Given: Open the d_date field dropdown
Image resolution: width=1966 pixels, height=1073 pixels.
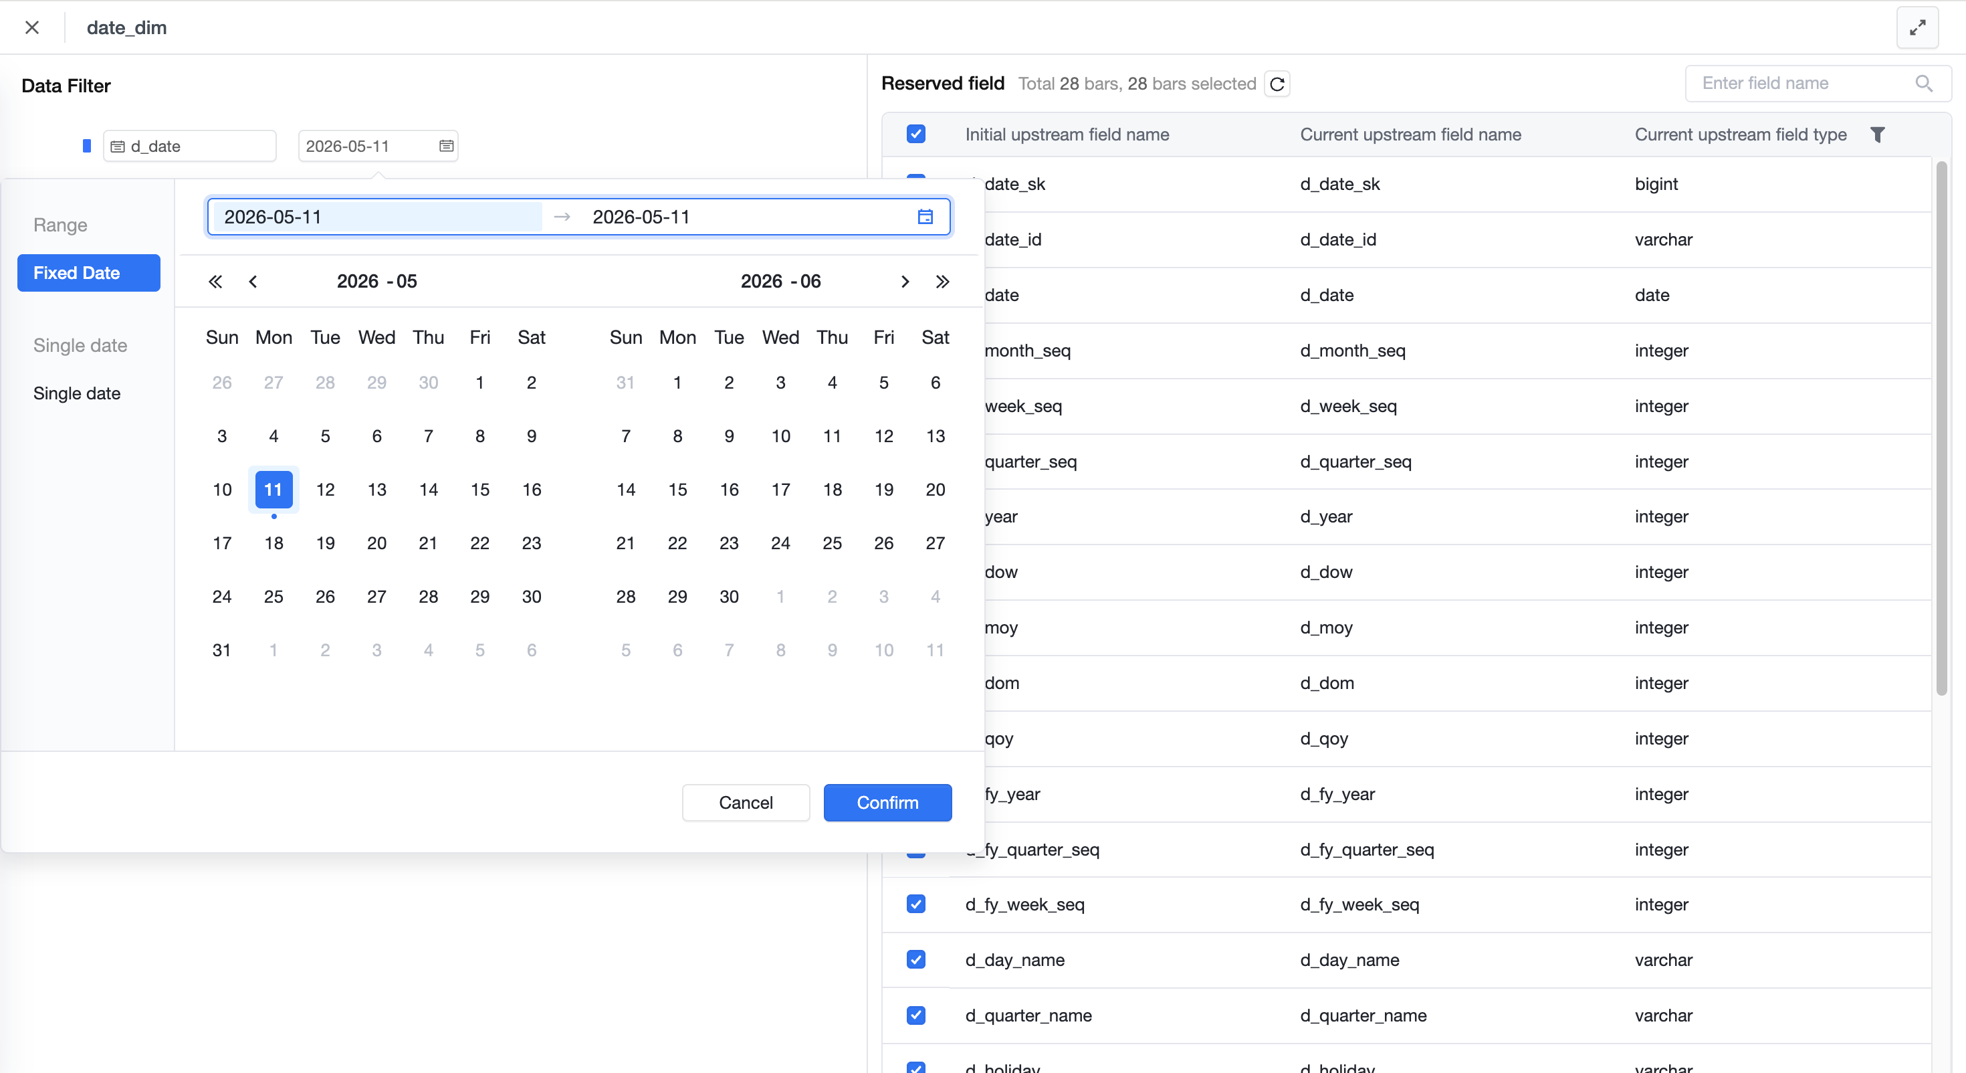Looking at the screenshot, I should click(x=189, y=146).
